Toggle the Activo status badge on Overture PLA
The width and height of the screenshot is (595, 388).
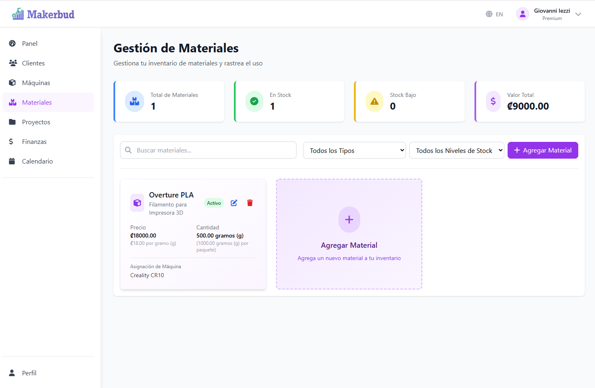pyautogui.click(x=214, y=203)
